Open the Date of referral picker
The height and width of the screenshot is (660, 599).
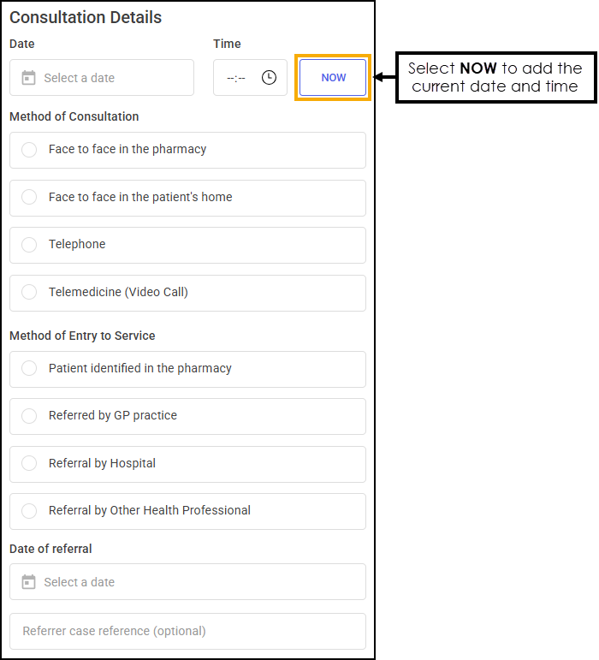point(187,582)
